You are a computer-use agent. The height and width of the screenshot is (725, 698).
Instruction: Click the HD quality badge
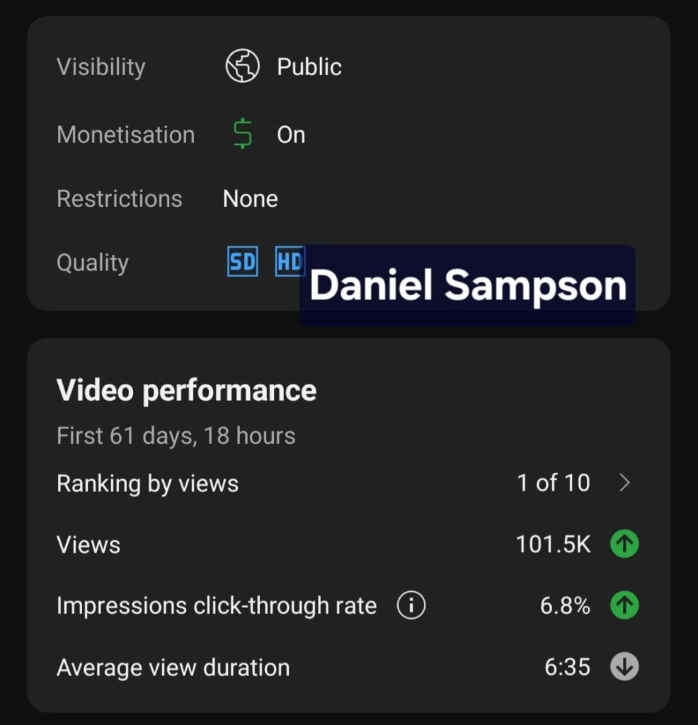pyautogui.click(x=290, y=262)
